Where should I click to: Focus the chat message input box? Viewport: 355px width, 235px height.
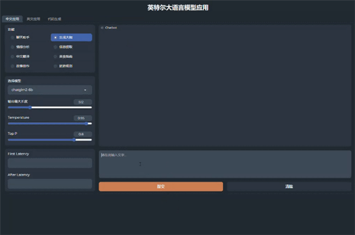point(225,164)
